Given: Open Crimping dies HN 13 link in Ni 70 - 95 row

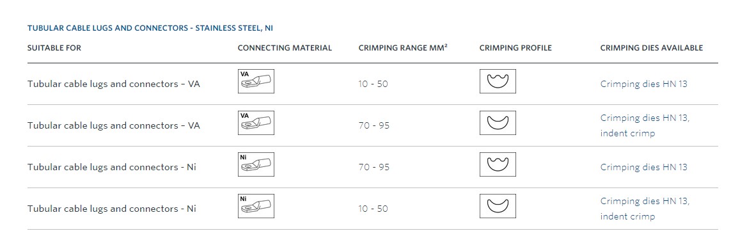Looking at the screenshot, I should 643,168.
